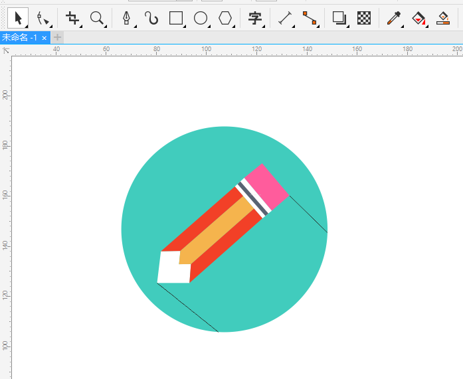Choose the Interactive Fill bucket tool

(418, 19)
